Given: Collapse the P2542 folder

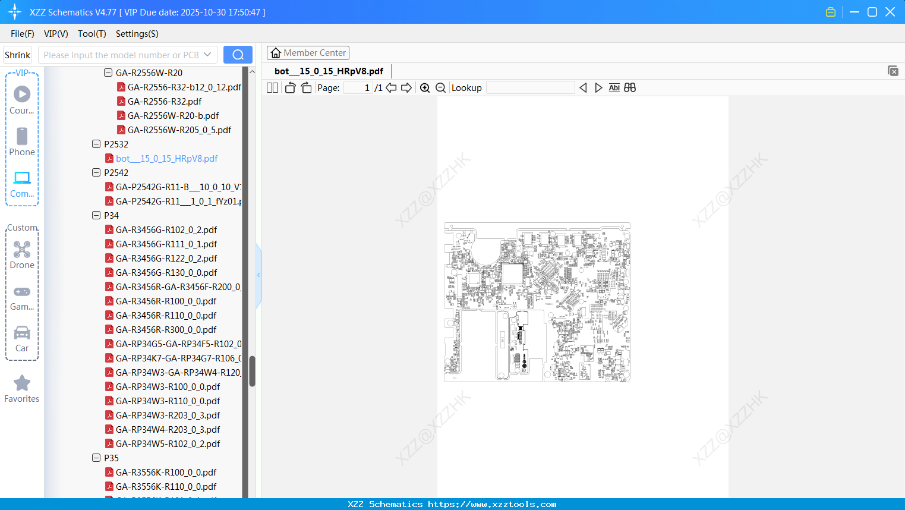Looking at the screenshot, I should (x=96, y=172).
